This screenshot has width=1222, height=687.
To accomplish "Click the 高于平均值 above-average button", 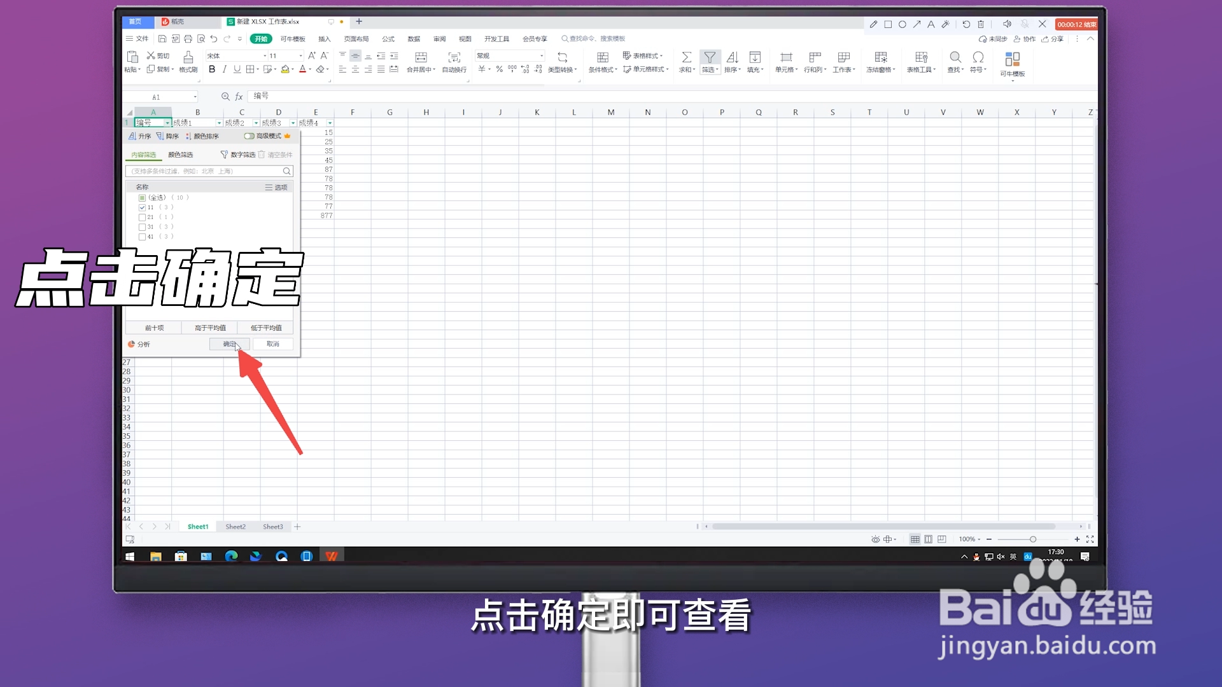I will [x=209, y=328].
